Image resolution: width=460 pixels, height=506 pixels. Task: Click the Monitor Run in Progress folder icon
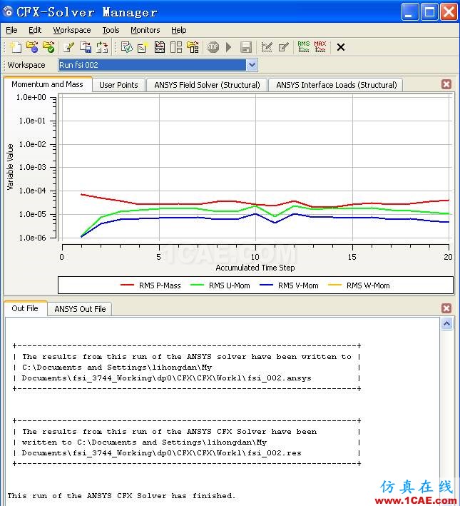(32, 47)
